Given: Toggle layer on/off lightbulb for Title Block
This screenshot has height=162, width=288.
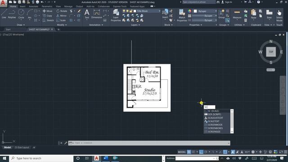Looking at the screenshot, I should pos(124,11).
